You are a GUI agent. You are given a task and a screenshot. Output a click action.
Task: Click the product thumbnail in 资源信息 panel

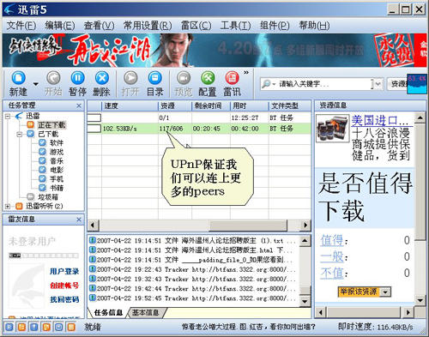333,128
